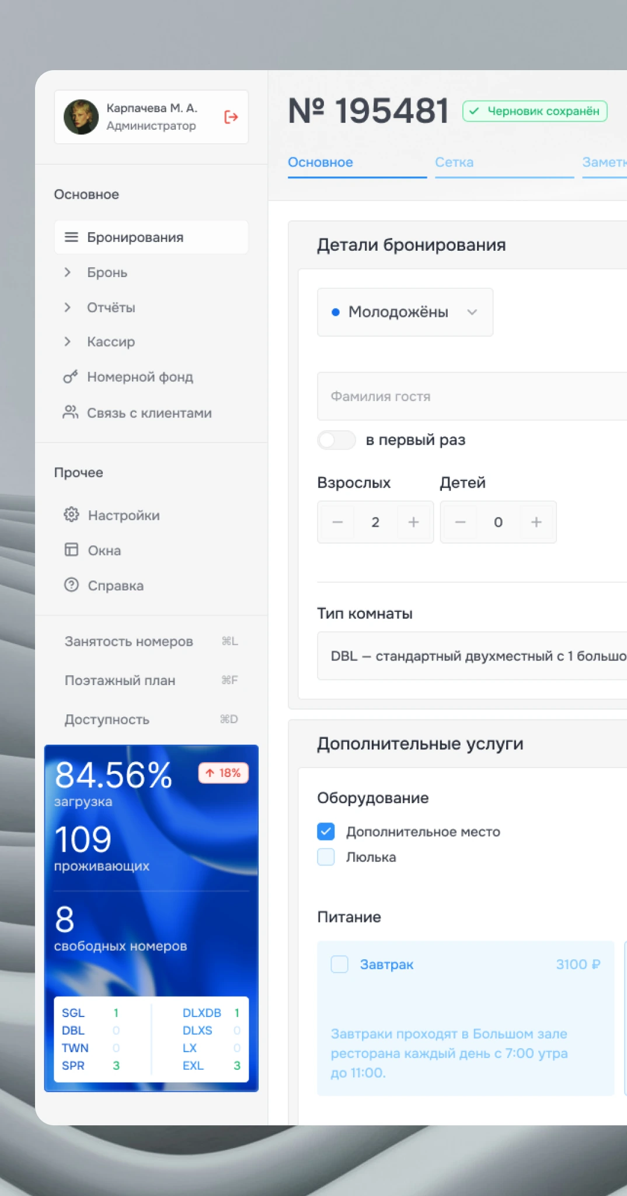Screen dimensions: 627x1196
Task: Decrease the Взрослых count with minus
Action: (x=337, y=522)
